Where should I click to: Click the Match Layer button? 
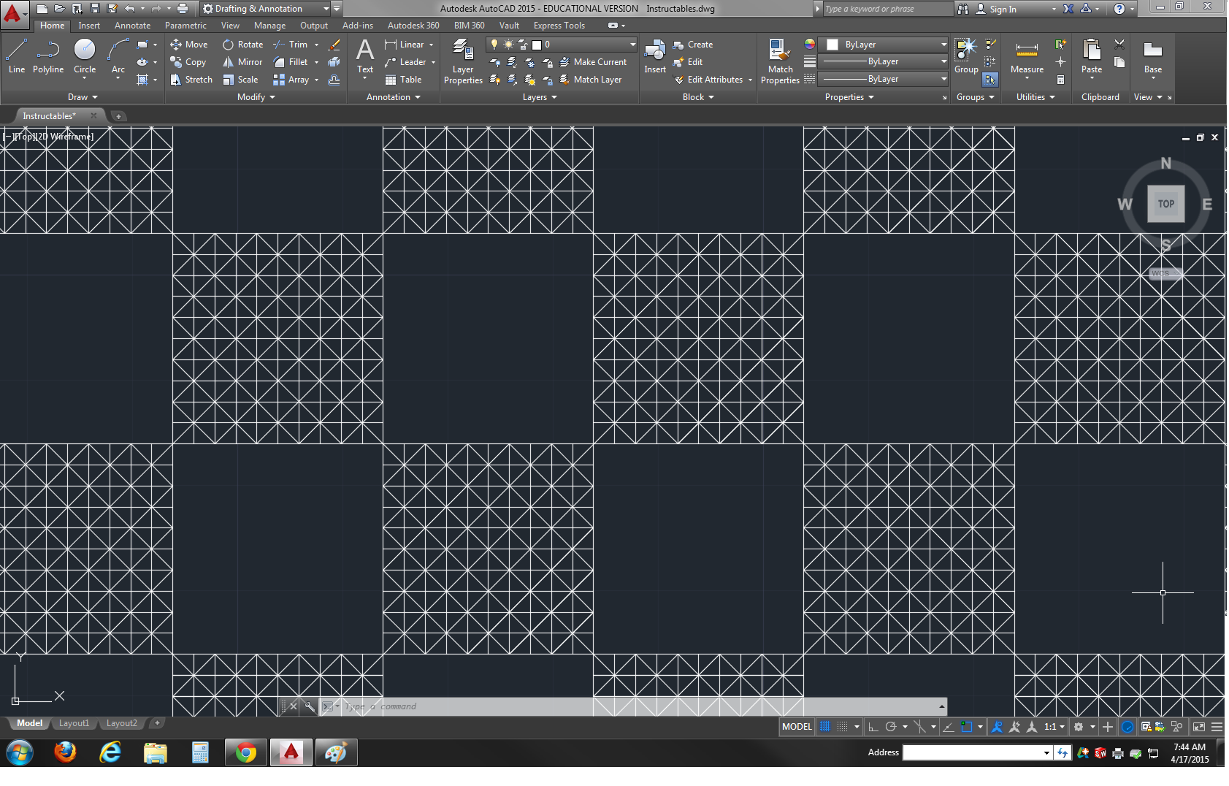(591, 80)
